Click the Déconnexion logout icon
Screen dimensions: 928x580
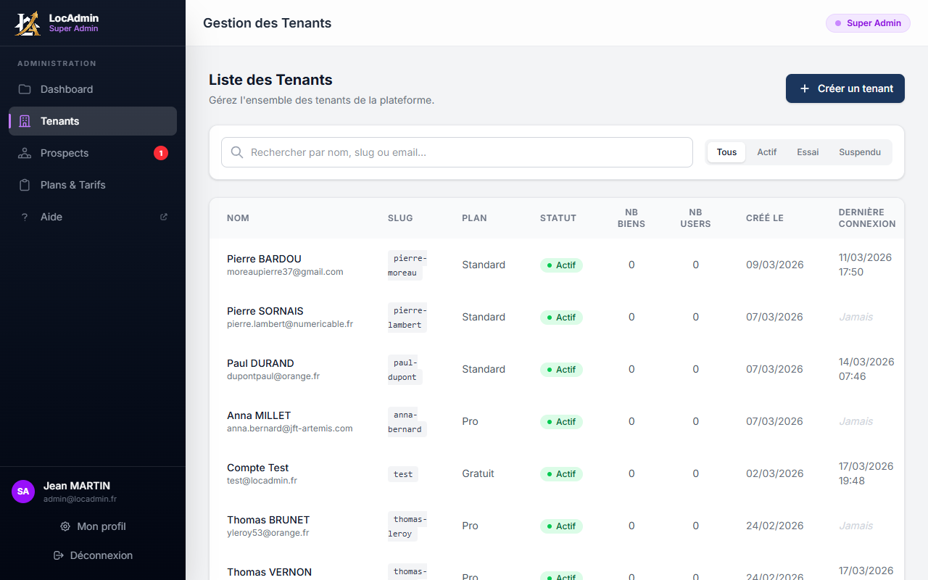(x=59, y=555)
